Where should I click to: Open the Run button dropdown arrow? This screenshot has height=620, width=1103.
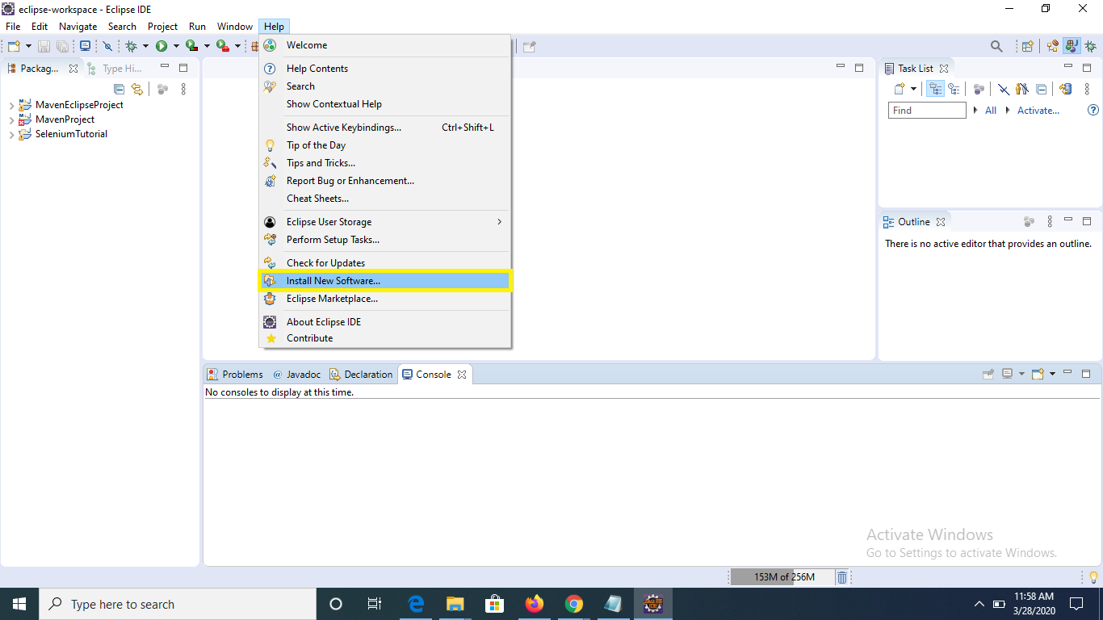point(176,47)
